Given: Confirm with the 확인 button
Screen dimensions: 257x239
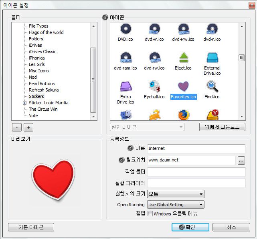Looking at the screenshot, I should (x=190, y=227).
